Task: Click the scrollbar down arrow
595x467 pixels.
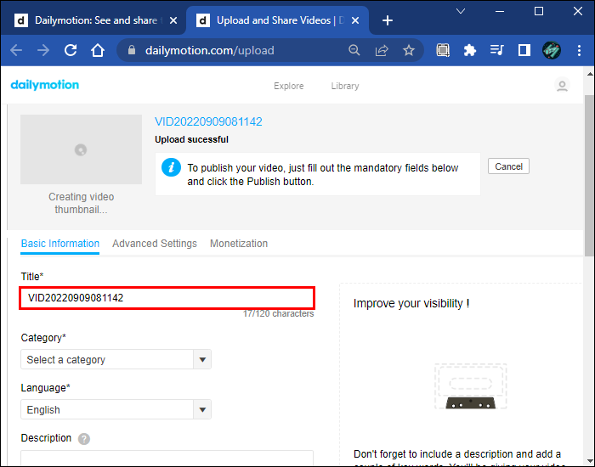Action: [589, 461]
